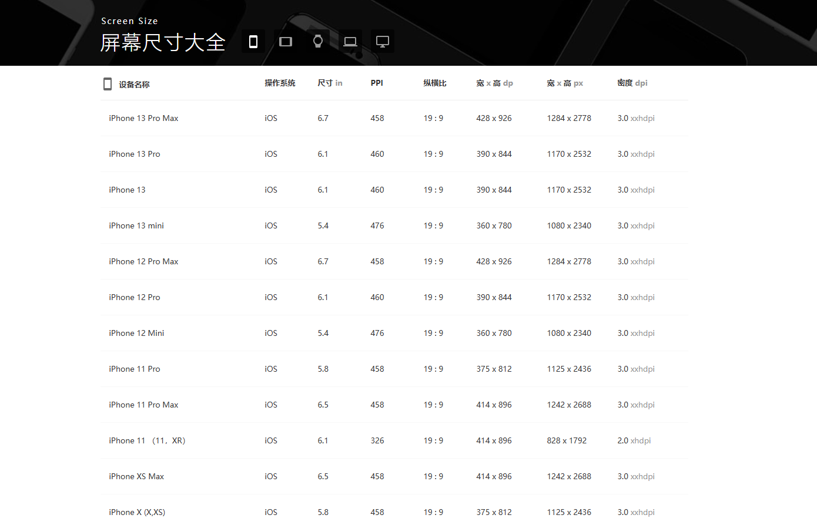
Task: Click 3.0 xxhdpi in iPhone 12 Mini row
Action: pos(636,333)
